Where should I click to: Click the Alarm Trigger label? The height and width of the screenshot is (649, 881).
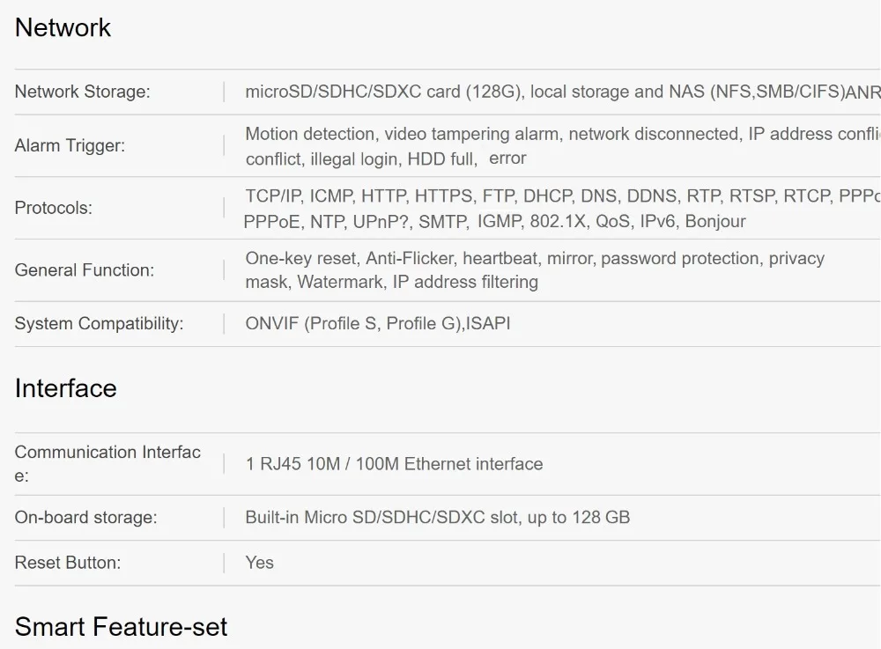(70, 146)
